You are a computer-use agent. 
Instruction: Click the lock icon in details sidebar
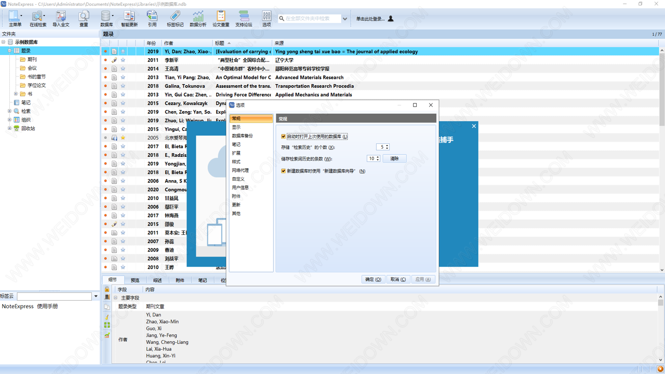[107, 289]
